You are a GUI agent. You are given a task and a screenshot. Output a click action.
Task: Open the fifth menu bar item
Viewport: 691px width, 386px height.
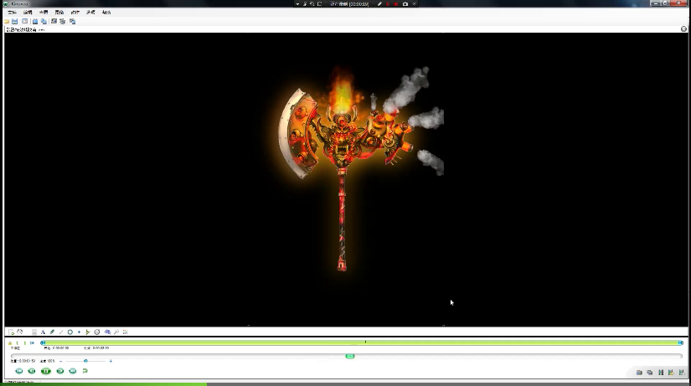[x=75, y=13]
